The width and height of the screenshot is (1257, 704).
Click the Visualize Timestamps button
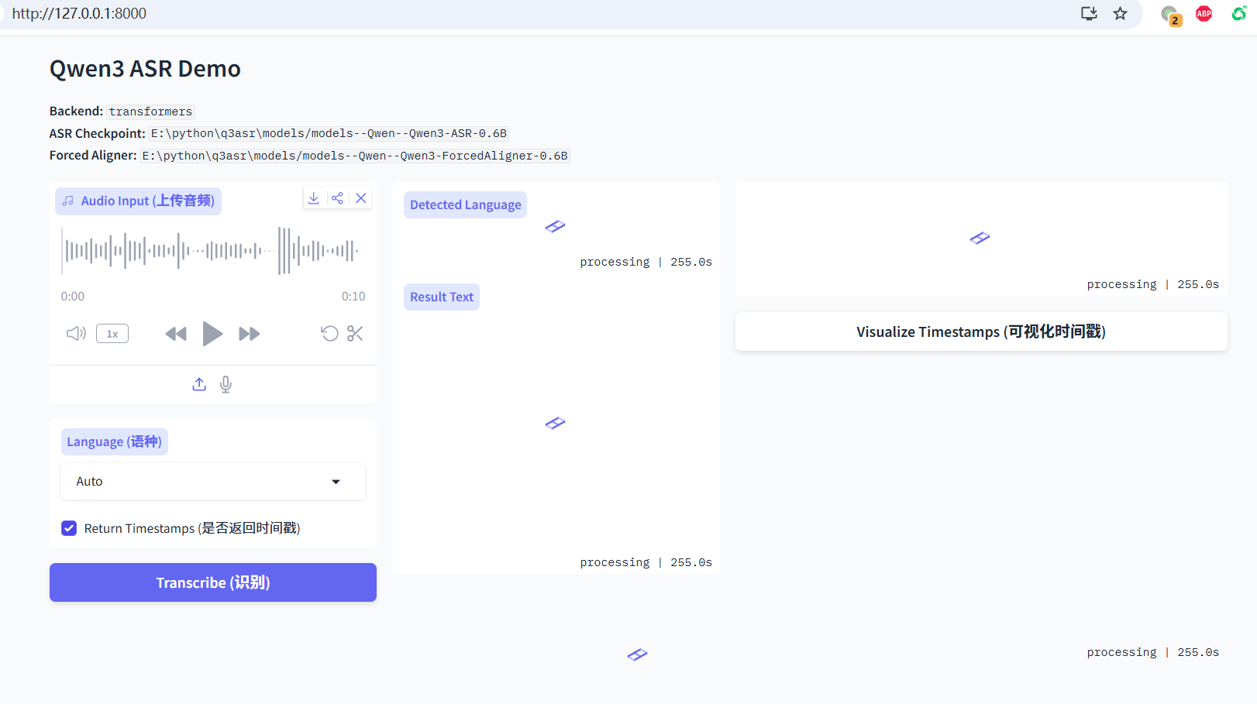pos(980,331)
